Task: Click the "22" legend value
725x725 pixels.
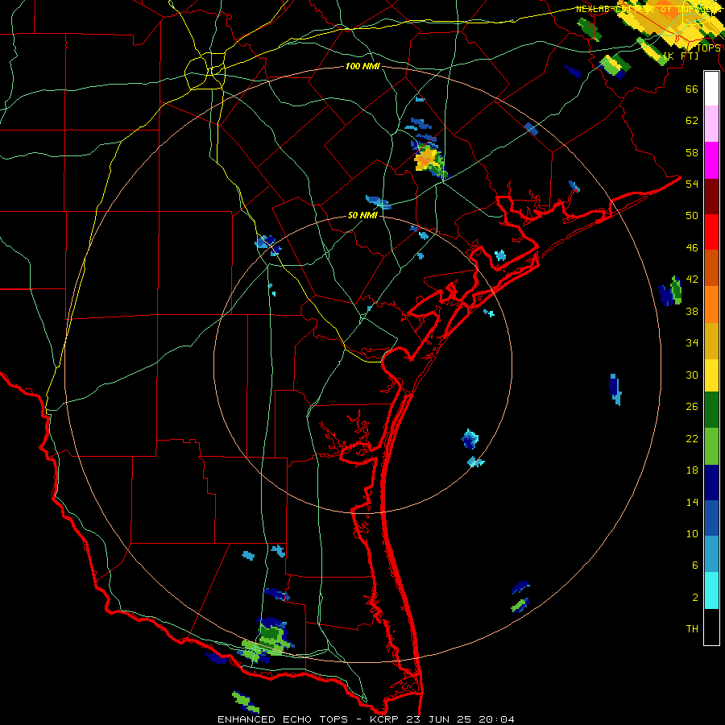Action: tap(692, 438)
